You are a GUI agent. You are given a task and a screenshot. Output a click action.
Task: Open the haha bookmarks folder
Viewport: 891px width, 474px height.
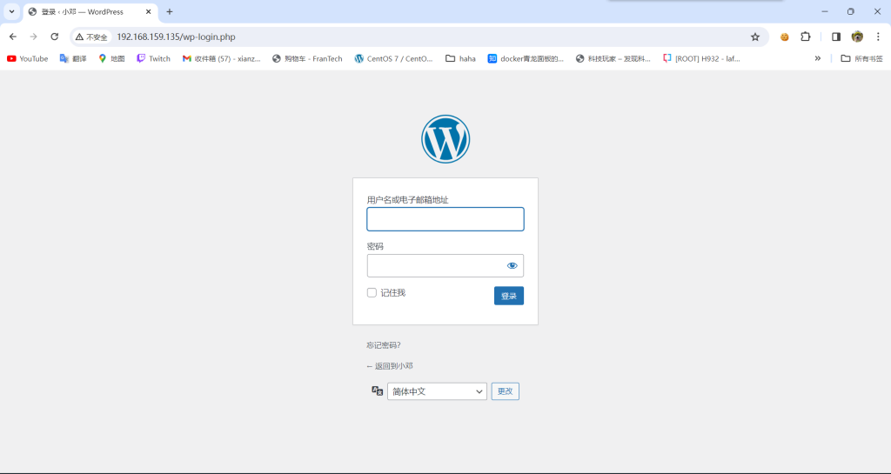pyautogui.click(x=460, y=58)
